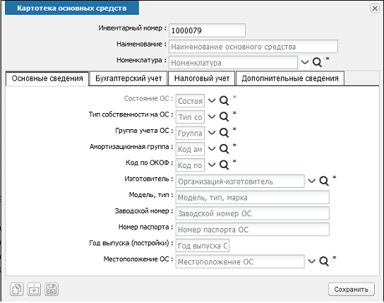Click the copy documents icon at bottom left
Image resolution: width=384 pixels, height=303 pixels.
[x=17, y=290]
